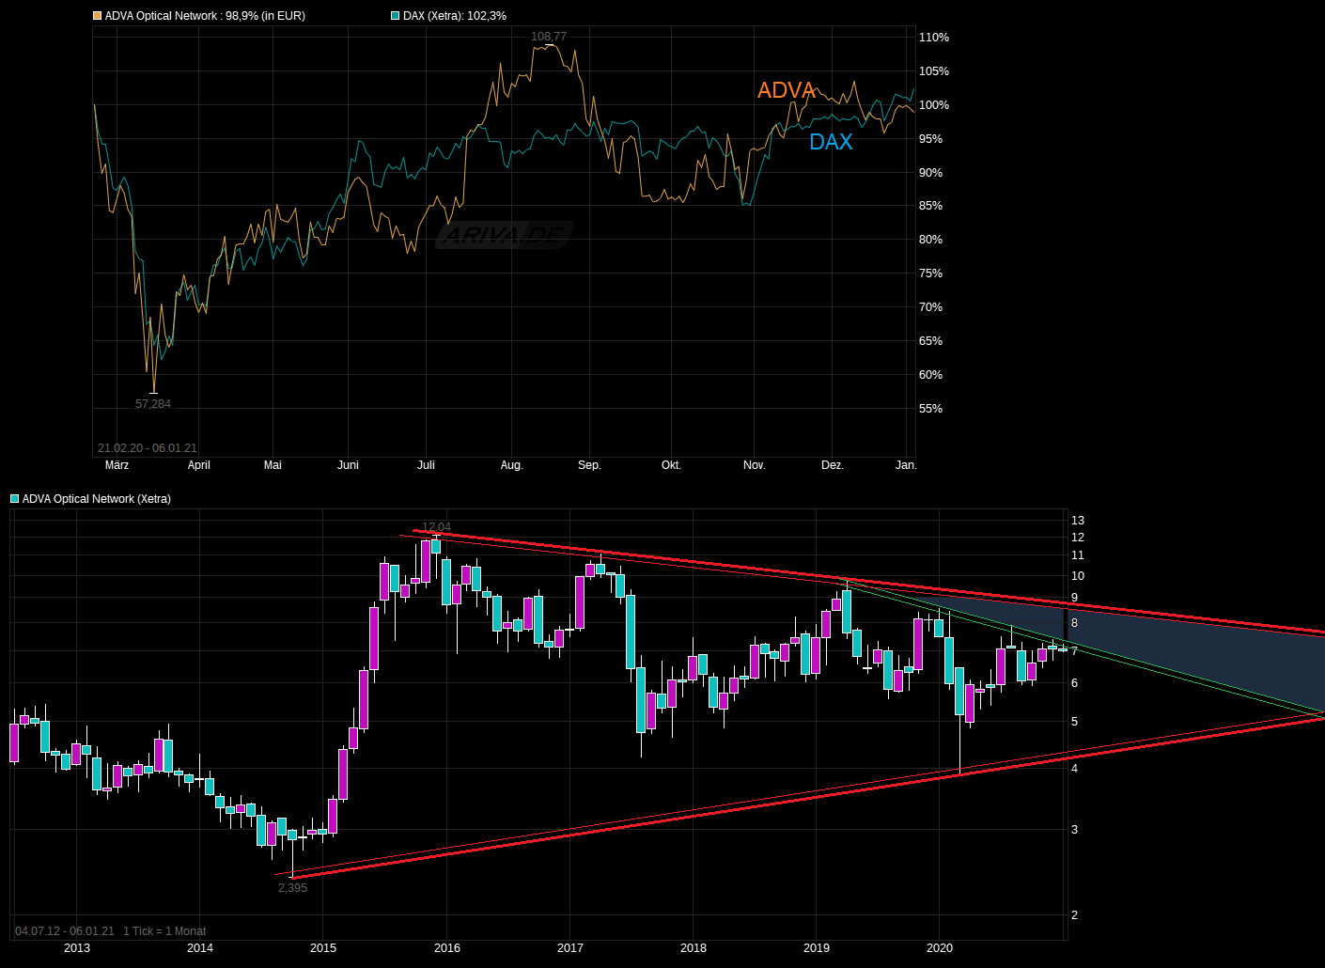Expand the date range 21.02.20 - 06.01.21
Viewport: 1325px width, 968px height.
[147, 448]
